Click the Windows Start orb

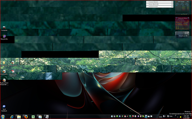(3, 117)
